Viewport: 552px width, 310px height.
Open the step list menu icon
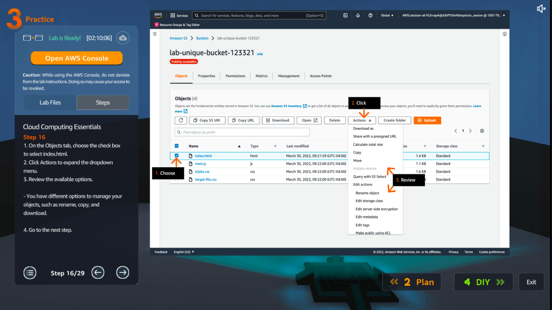pyautogui.click(x=30, y=273)
